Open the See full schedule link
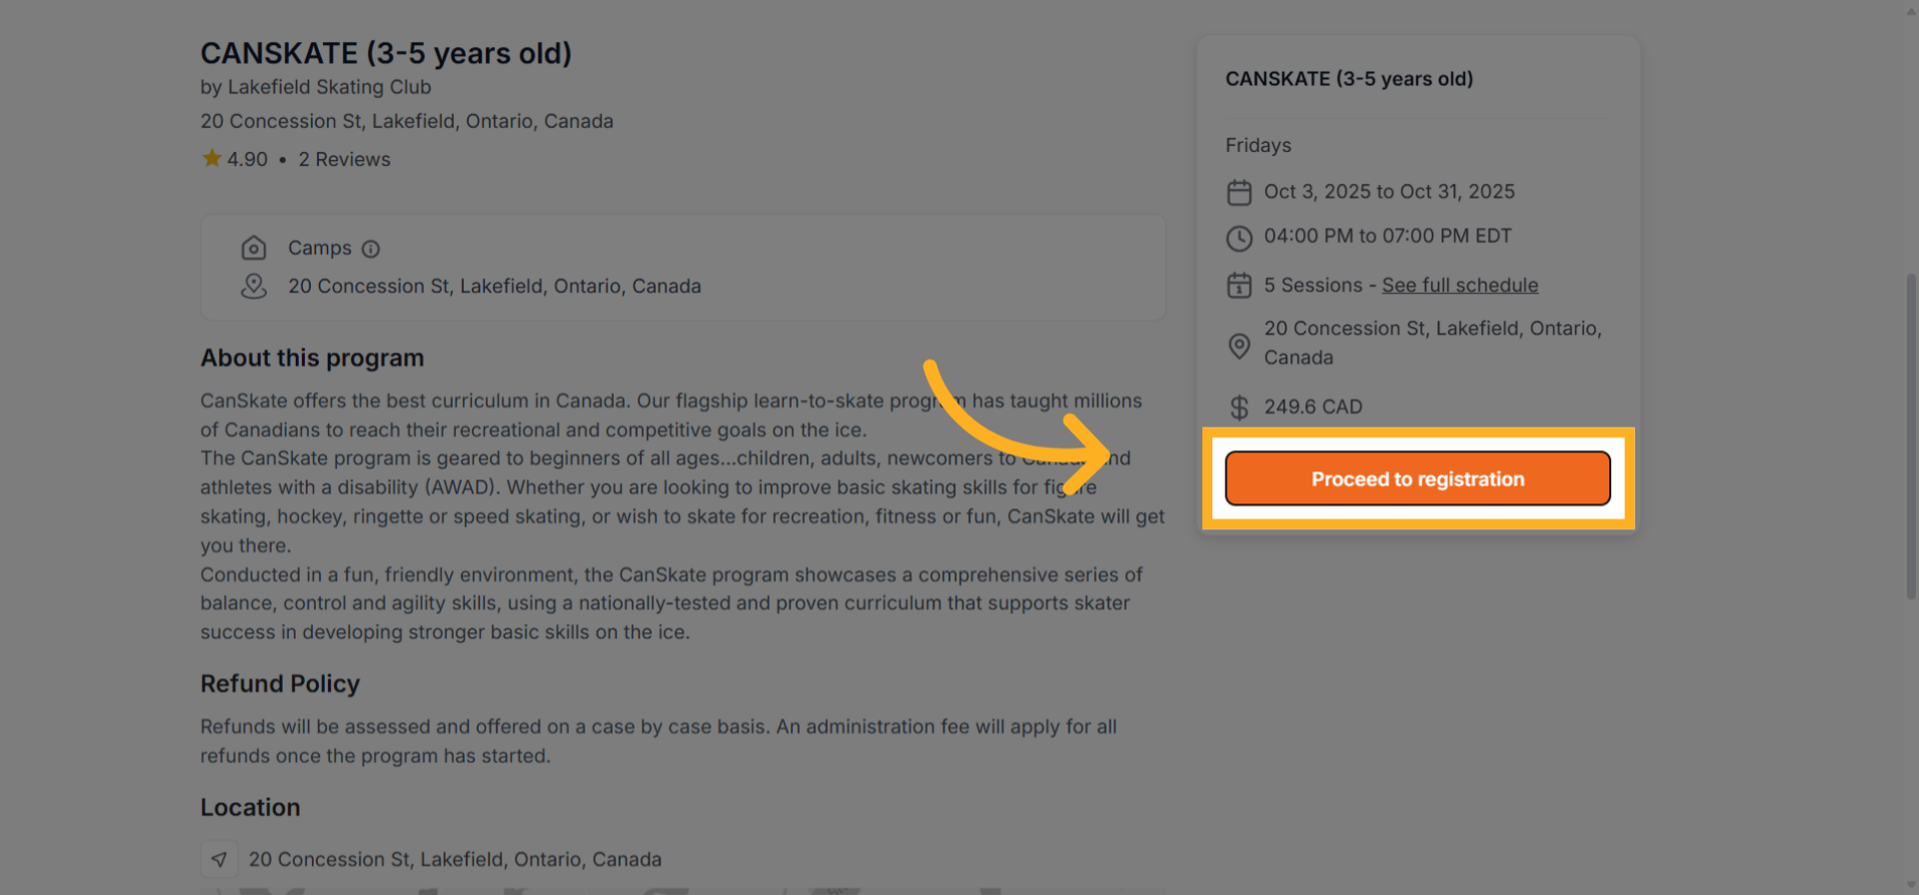 coord(1459,286)
